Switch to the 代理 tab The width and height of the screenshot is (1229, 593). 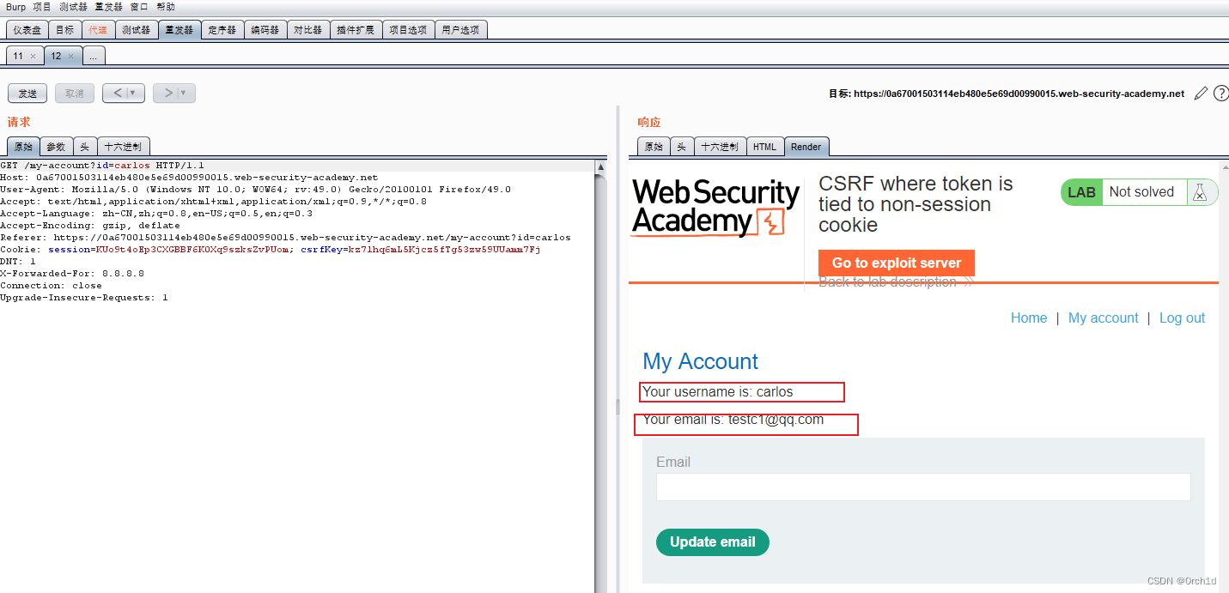(x=98, y=30)
